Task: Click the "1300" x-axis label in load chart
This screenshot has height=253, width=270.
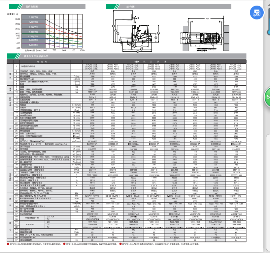Action: [x=82, y=50]
